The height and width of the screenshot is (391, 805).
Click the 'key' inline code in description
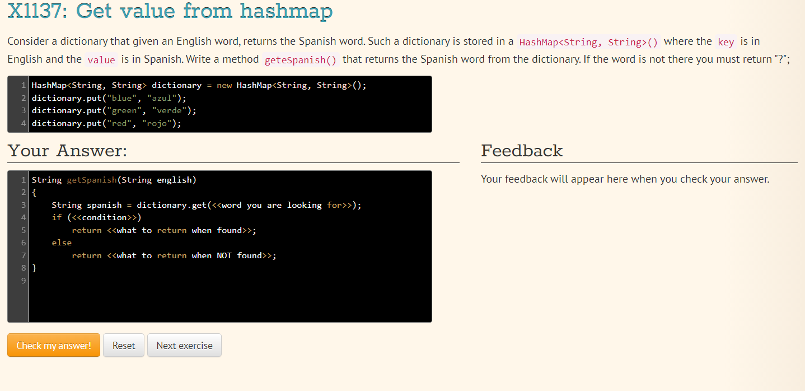point(726,42)
